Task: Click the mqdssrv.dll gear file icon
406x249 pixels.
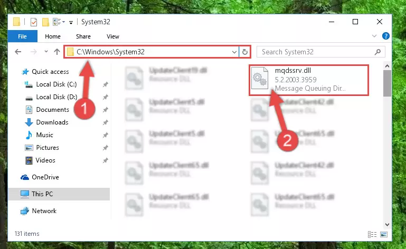Action: [x=260, y=78]
